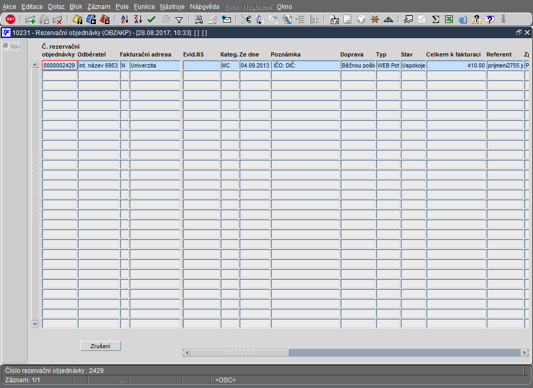
Task: Sort ascending with the A-Z icon
Action: (125, 20)
